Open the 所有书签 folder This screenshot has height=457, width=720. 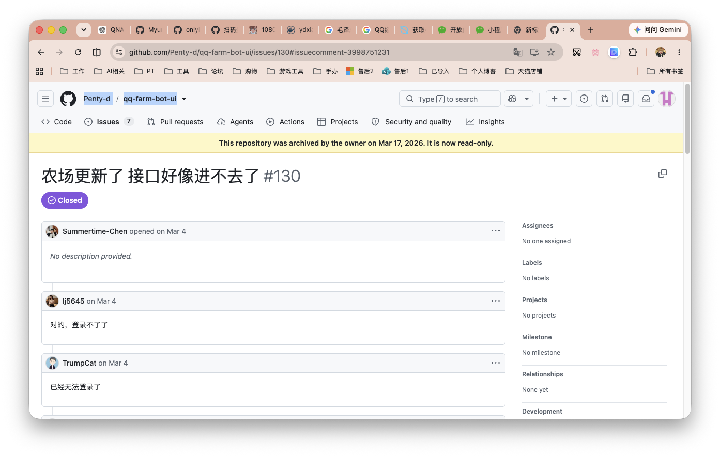pyautogui.click(x=665, y=71)
